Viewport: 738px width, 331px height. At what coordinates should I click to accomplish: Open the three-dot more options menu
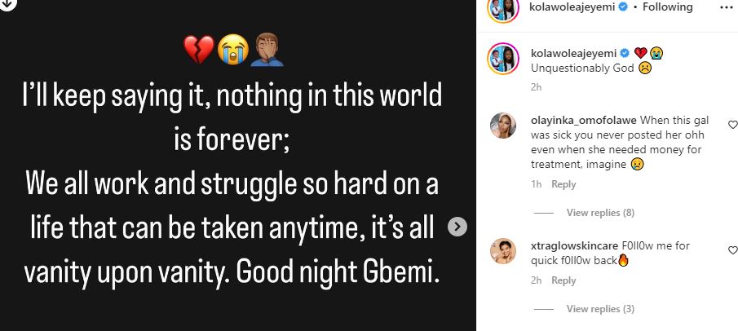tap(727, 7)
